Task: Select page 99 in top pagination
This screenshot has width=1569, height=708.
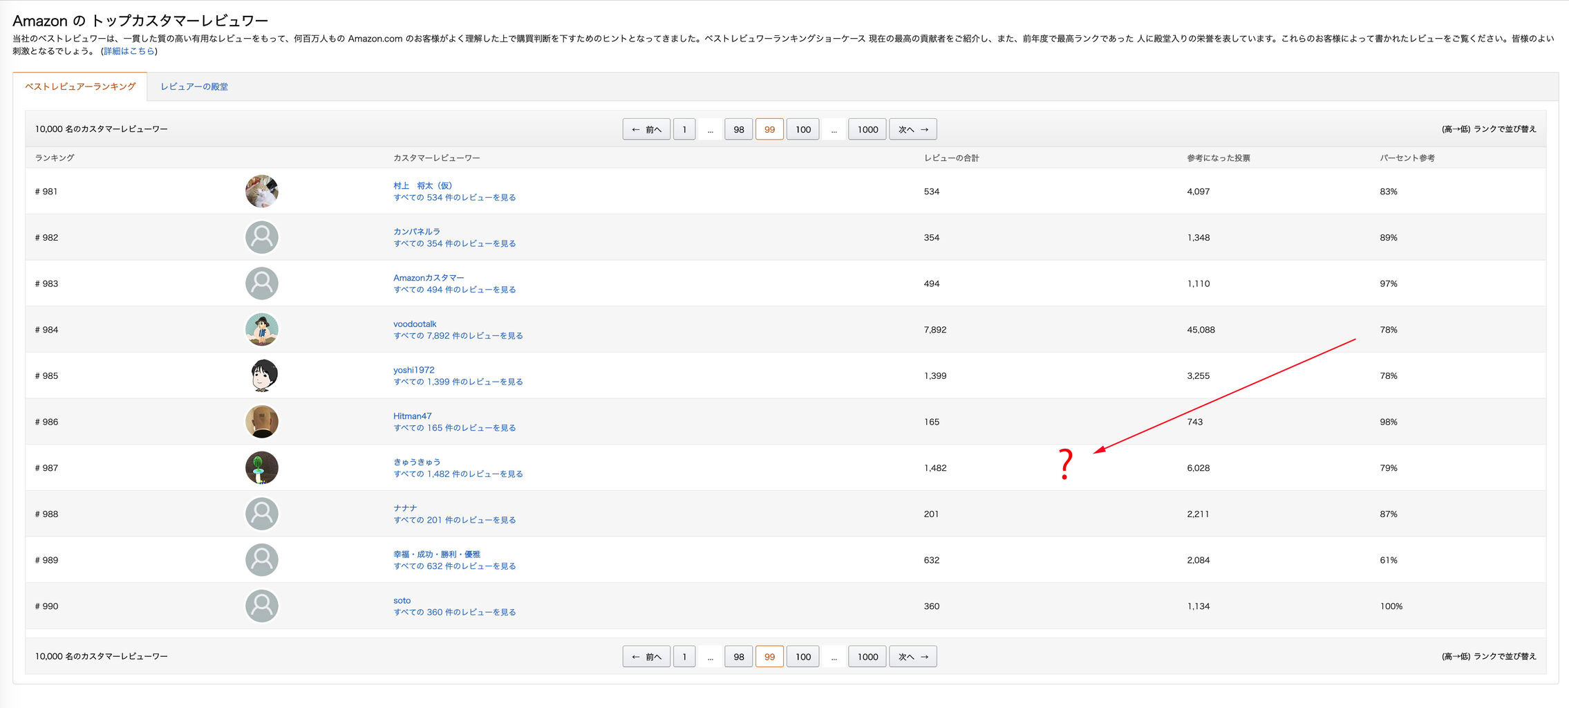Action: [x=769, y=129]
